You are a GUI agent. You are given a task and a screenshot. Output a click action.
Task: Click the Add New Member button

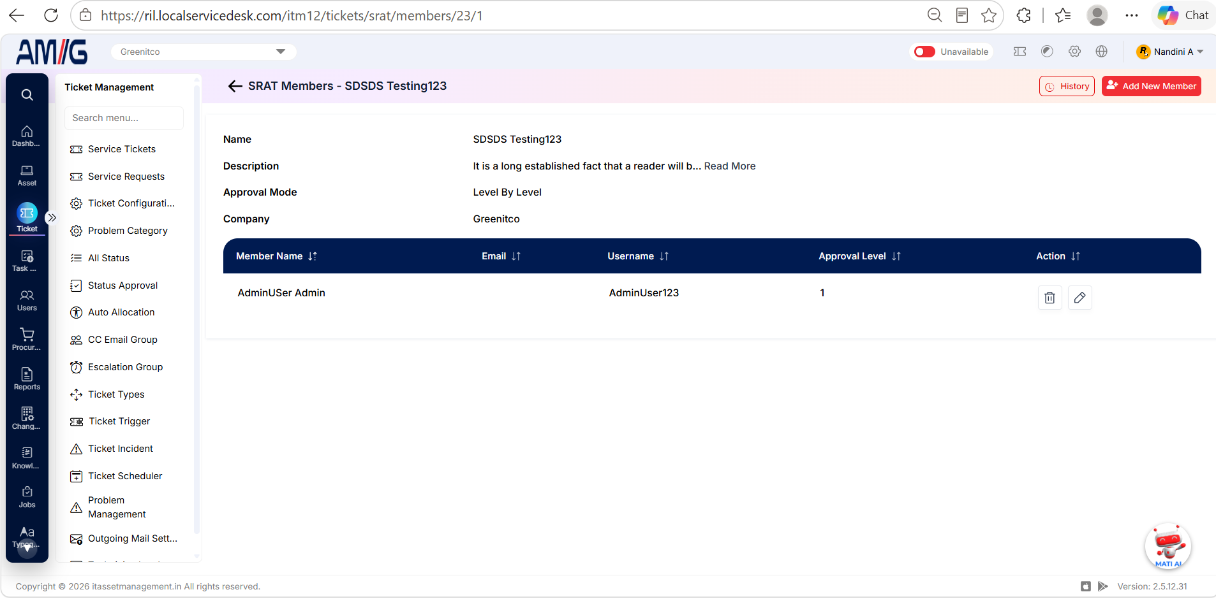tap(1151, 86)
